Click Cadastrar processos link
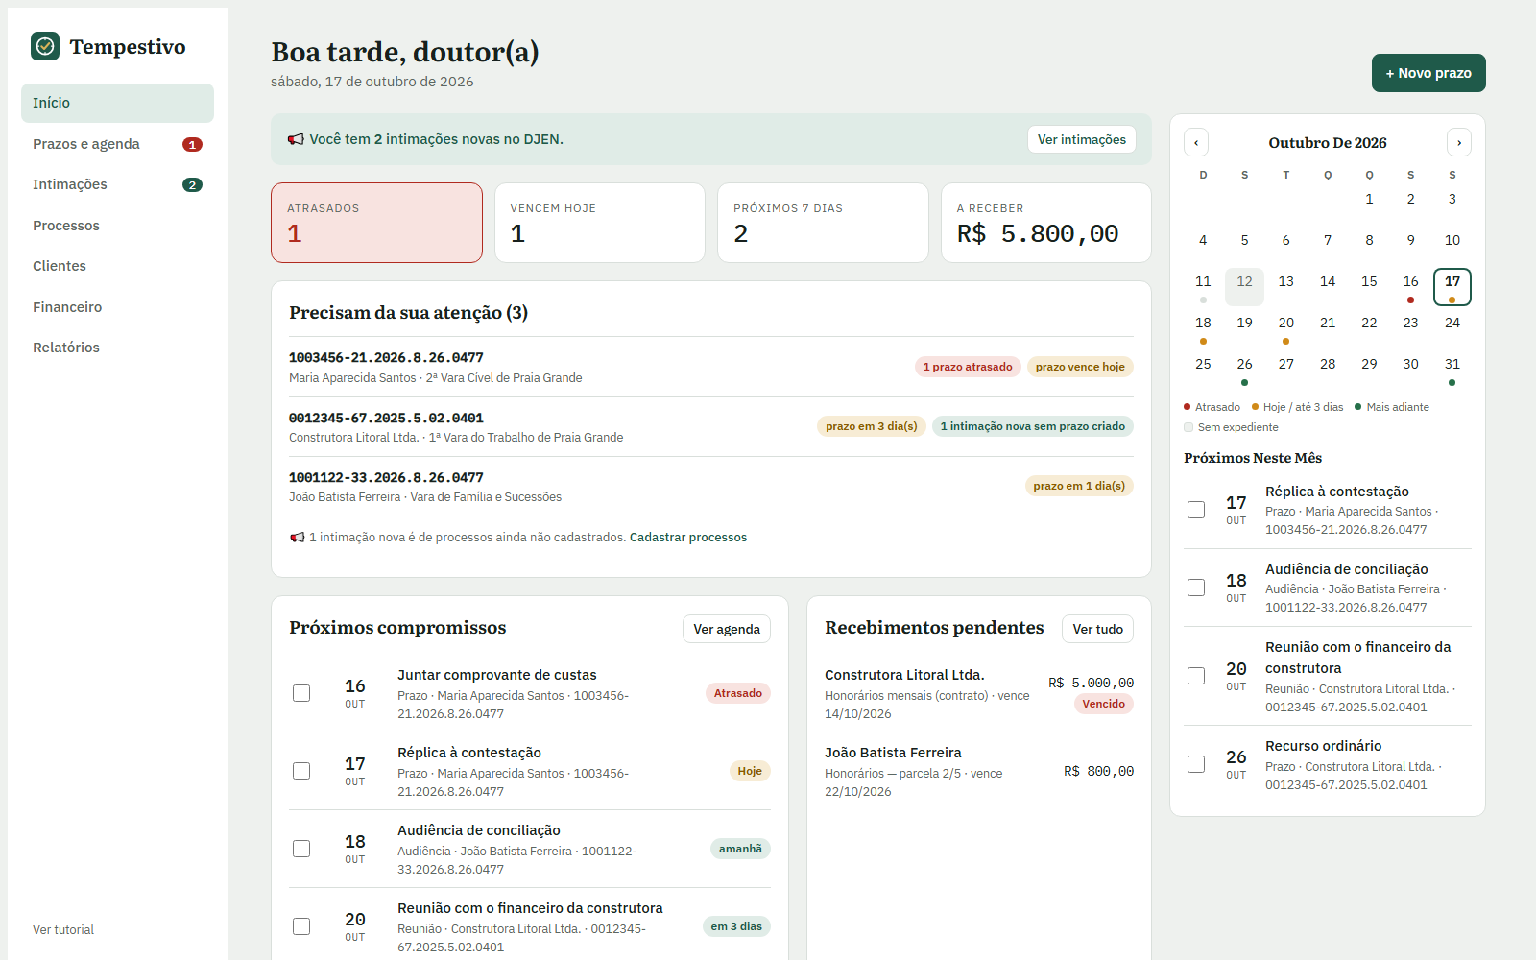The image size is (1536, 960). tap(688, 538)
